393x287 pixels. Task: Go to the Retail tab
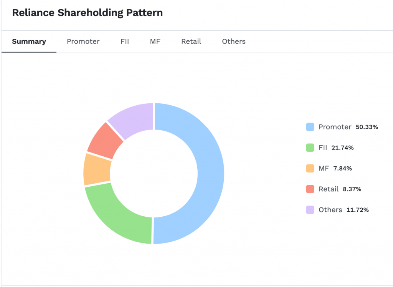pos(191,41)
